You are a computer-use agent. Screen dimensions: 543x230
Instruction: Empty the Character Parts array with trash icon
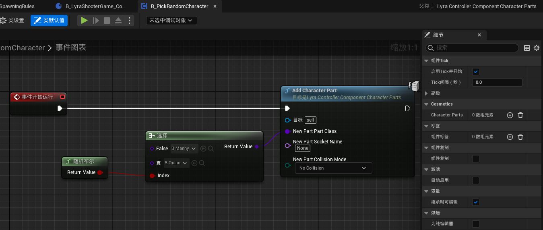click(520, 115)
